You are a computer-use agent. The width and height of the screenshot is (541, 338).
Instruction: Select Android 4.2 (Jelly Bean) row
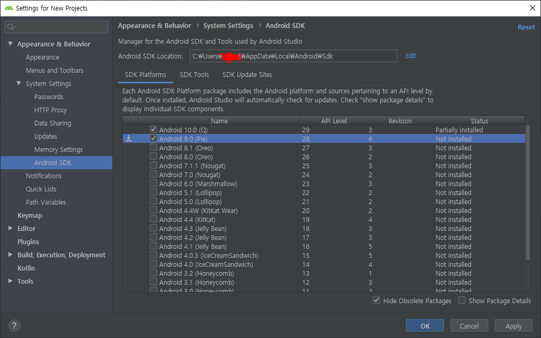(x=324, y=238)
